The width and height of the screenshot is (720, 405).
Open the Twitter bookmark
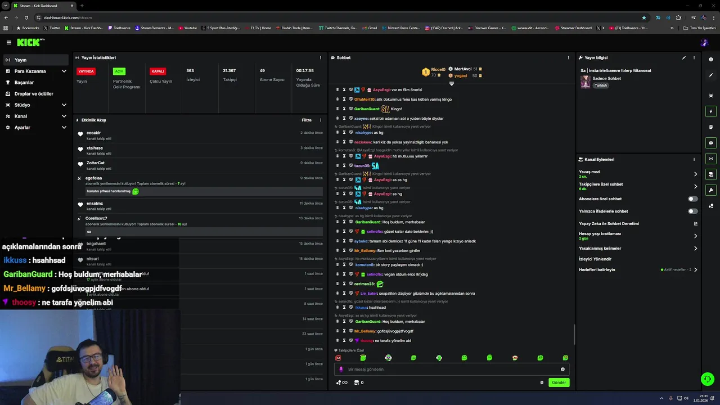tap(52, 28)
